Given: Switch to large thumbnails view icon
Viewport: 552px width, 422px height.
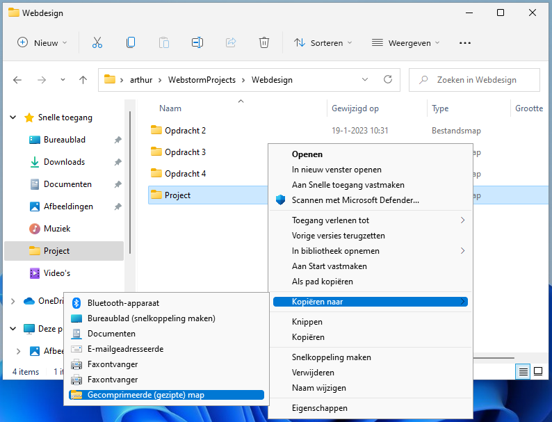Looking at the screenshot, I should (538, 371).
